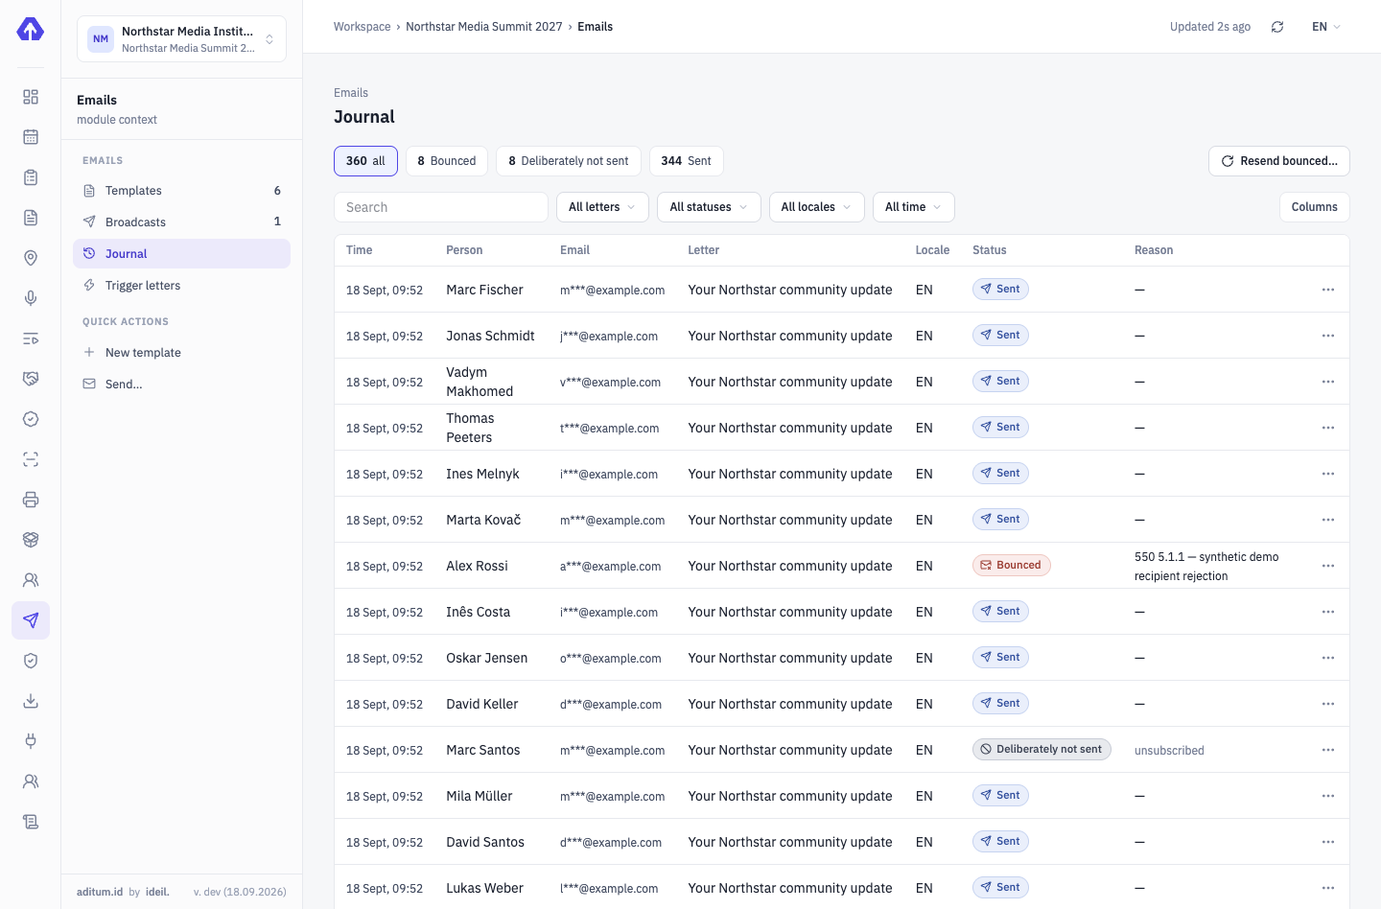Screen dimensions: 1381x909
Task: Open the dashboard grid icon in rail
Action: pyautogui.click(x=31, y=97)
